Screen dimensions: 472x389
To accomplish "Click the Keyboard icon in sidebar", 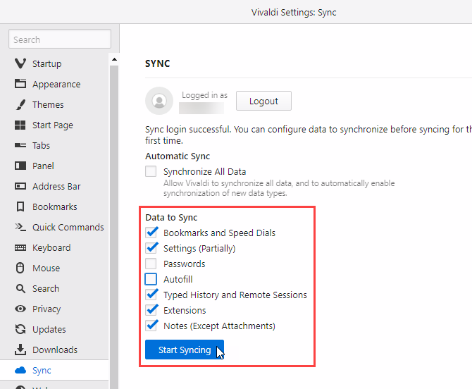I will pyautogui.click(x=20, y=247).
